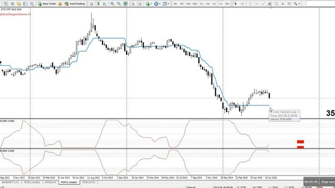This screenshot has height=188, width=335.
Task: Open the Templates dropdown
Action: click(166, 4)
